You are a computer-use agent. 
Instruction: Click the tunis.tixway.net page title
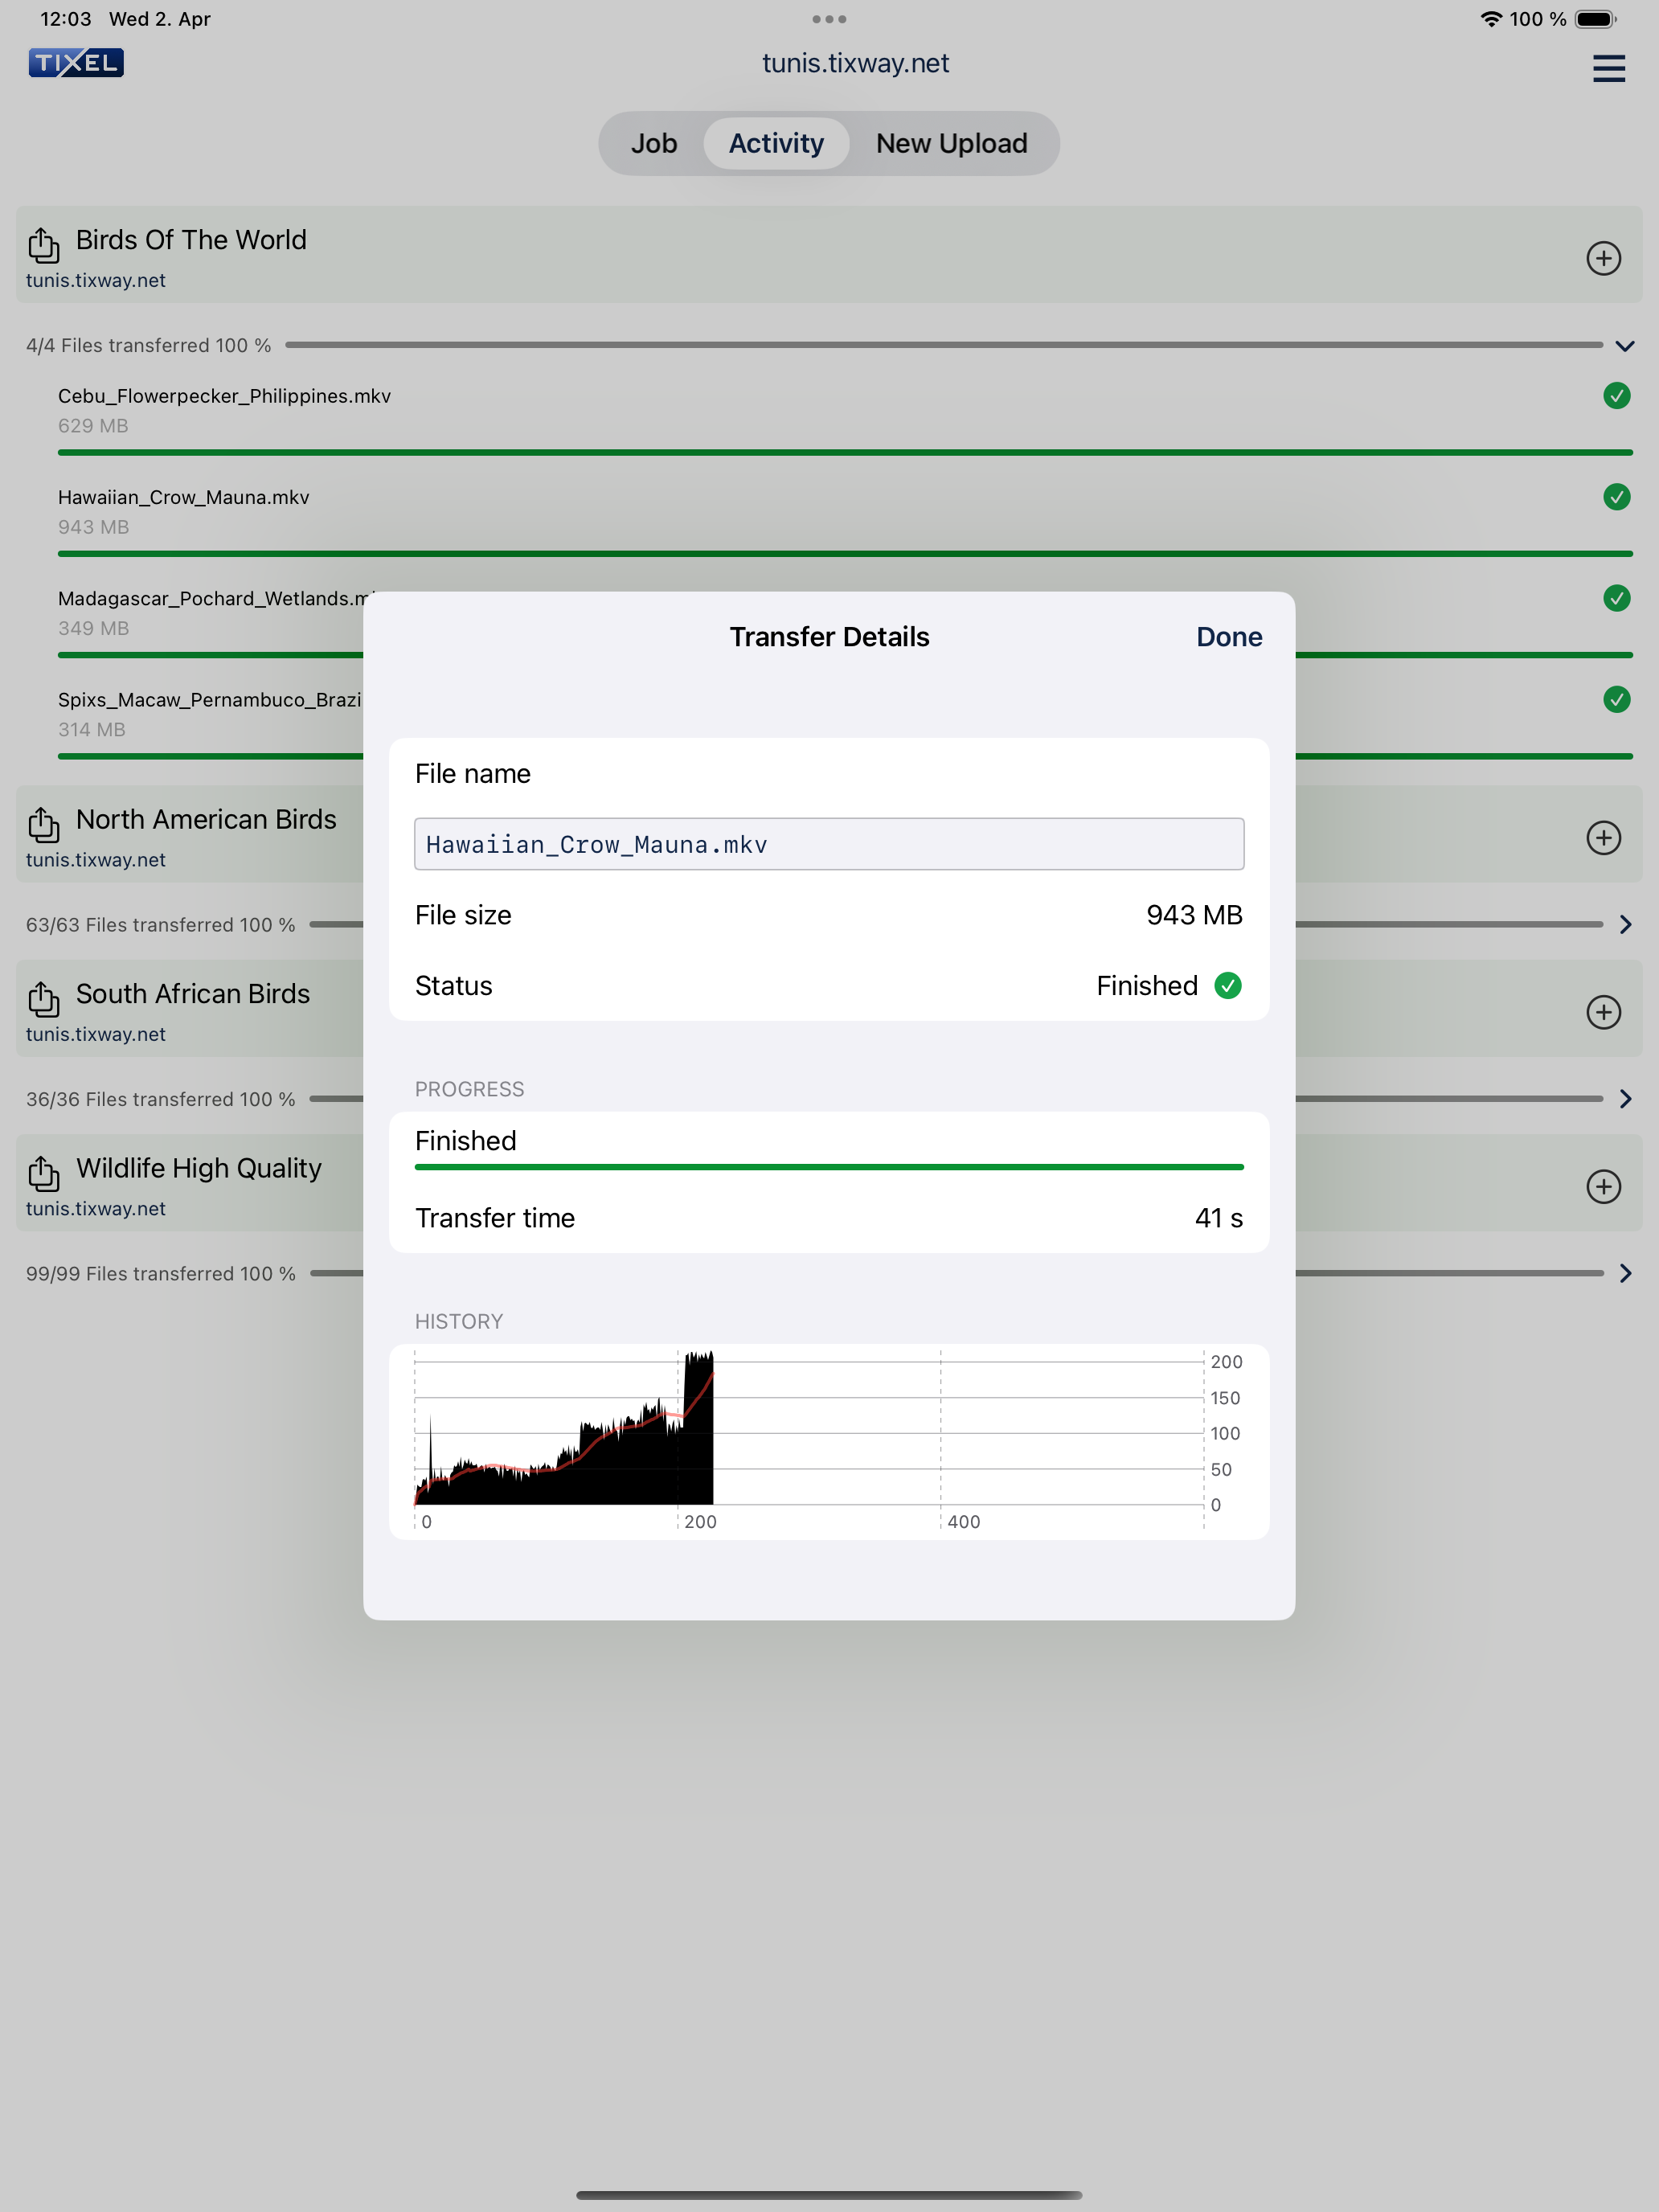[x=855, y=63]
